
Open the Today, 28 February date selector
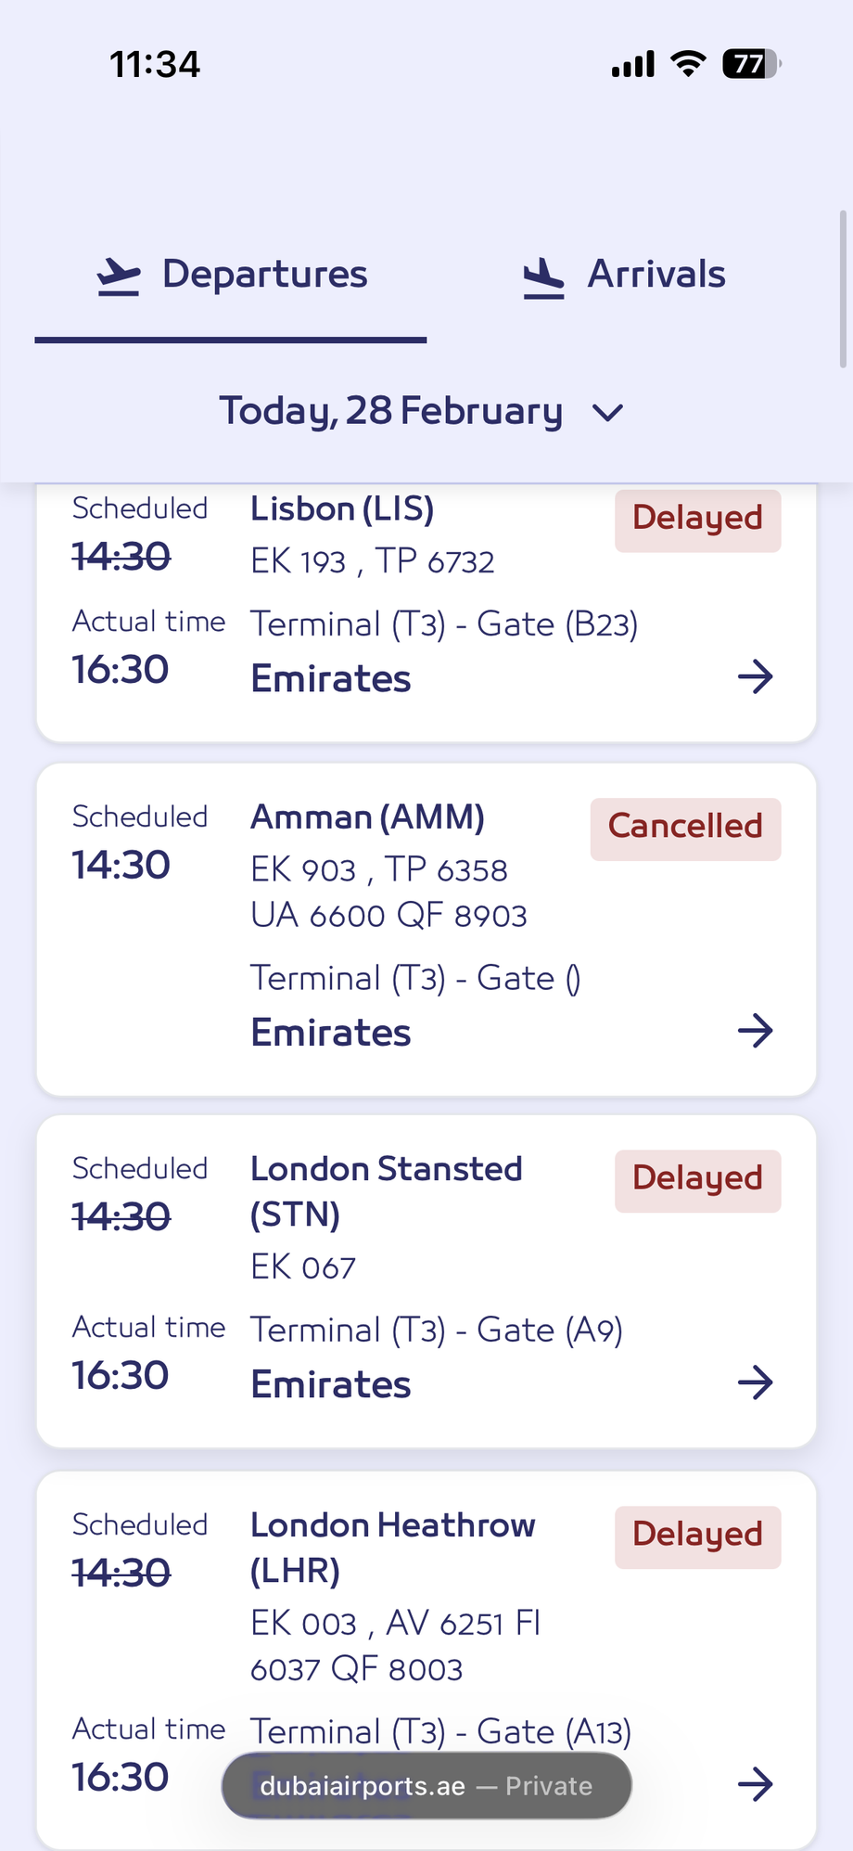(391, 411)
